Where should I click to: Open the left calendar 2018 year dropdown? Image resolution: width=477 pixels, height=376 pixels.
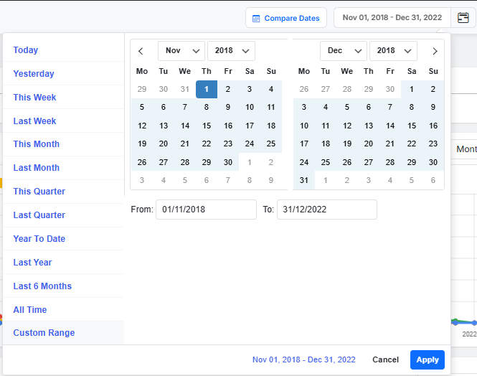click(231, 51)
